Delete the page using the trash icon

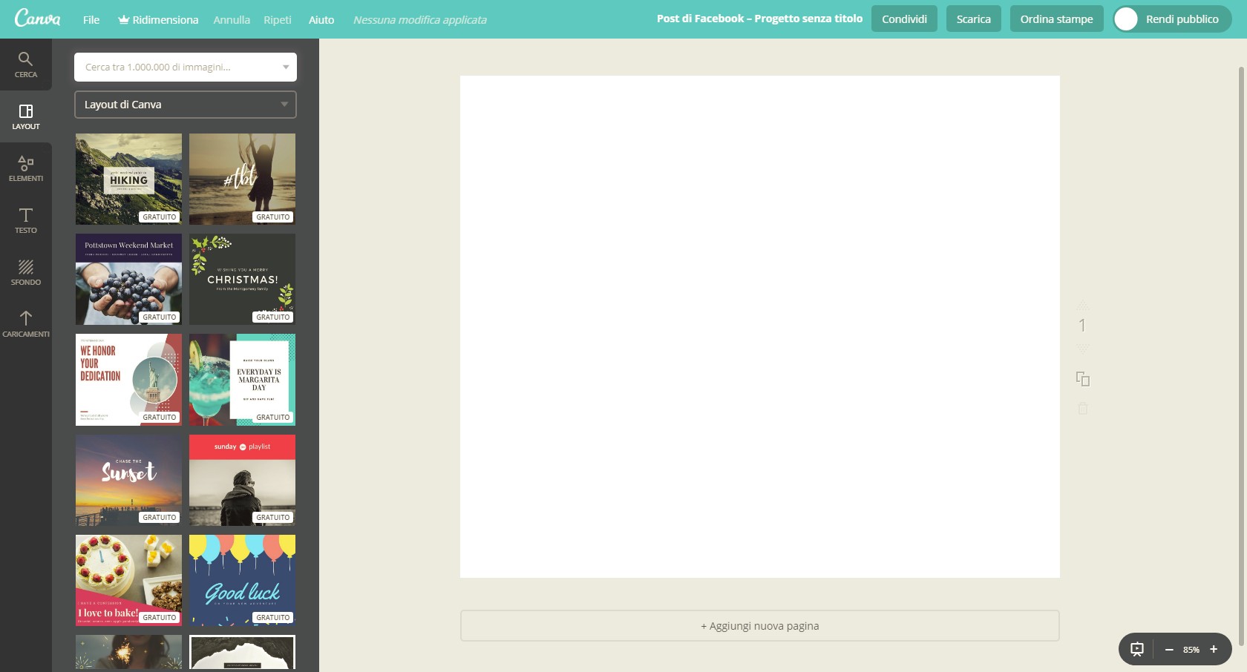point(1083,407)
